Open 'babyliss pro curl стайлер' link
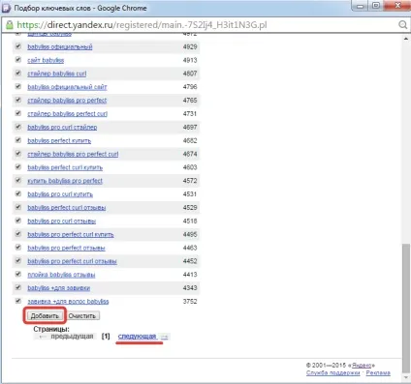This screenshot has height=384, width=411. coord(62,128)
